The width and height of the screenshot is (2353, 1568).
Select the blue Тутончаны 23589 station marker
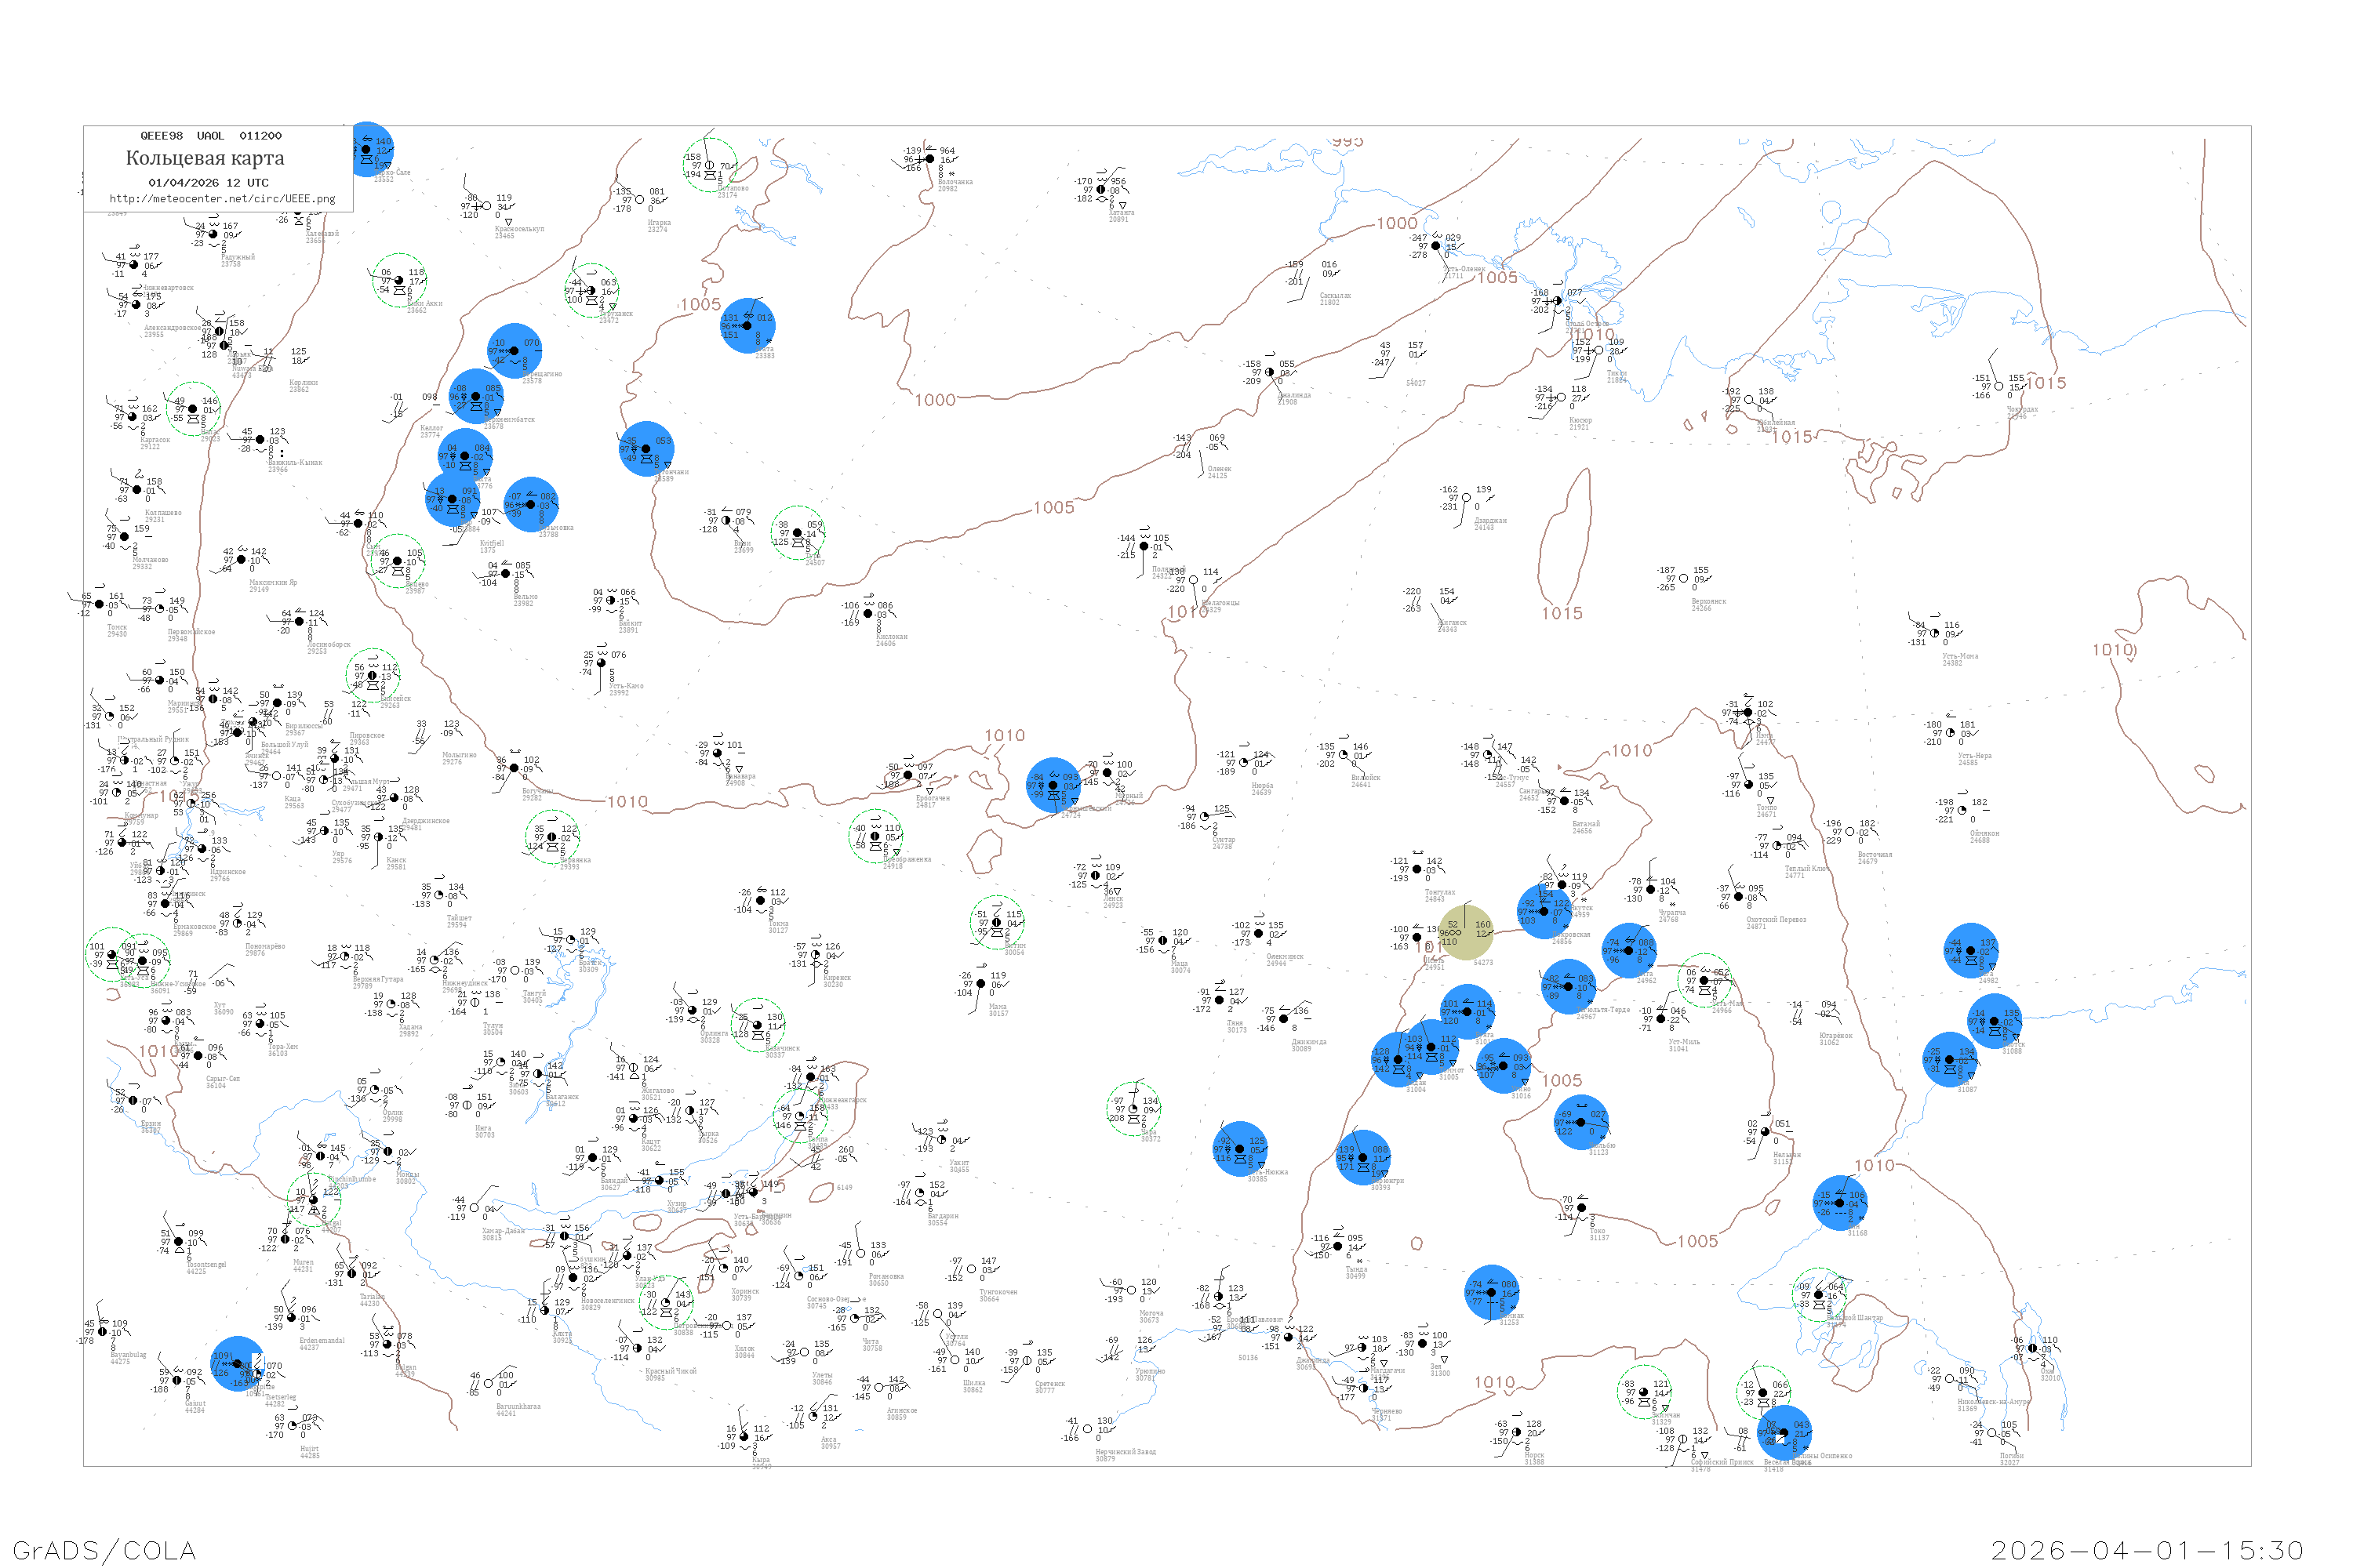click(646, 449)
